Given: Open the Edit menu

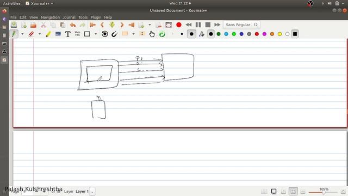Looking at the screenshot, I should pos(23,17).
